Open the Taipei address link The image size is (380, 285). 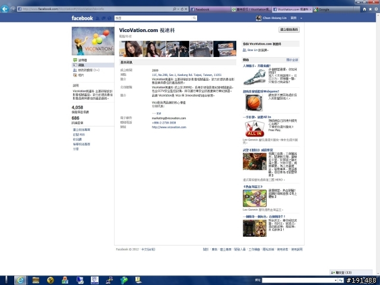186,75
